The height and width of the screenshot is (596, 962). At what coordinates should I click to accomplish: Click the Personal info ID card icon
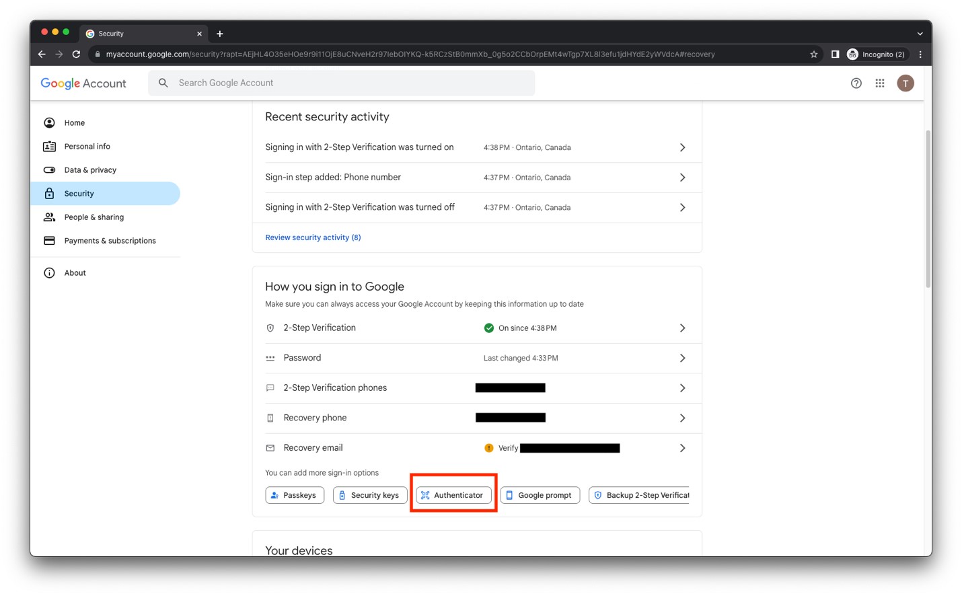[x=49, y=147]
